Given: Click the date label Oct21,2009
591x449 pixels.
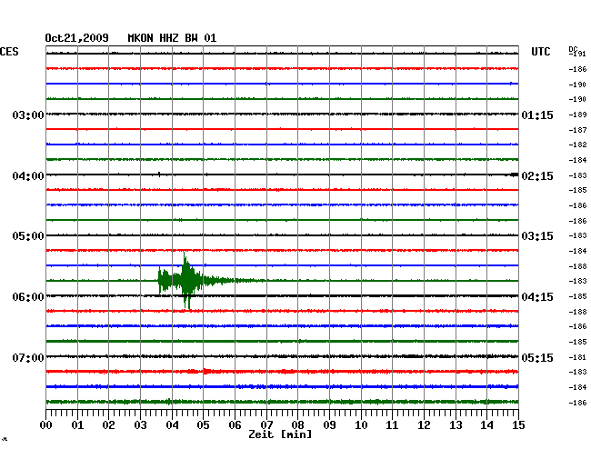Looking at the screenshot, I should [x=76, y=38].
